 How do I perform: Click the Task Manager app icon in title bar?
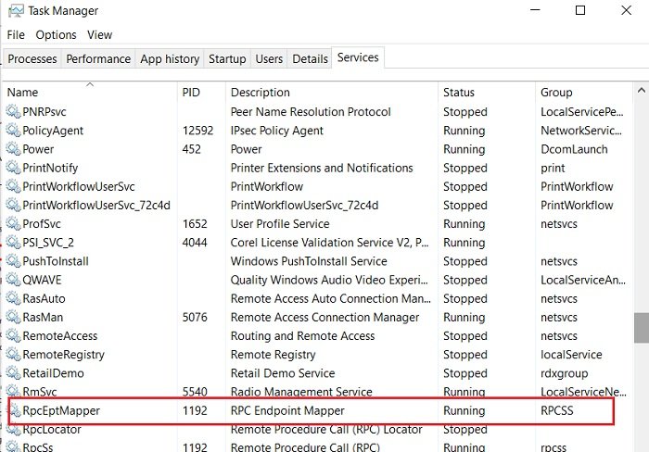14,11
